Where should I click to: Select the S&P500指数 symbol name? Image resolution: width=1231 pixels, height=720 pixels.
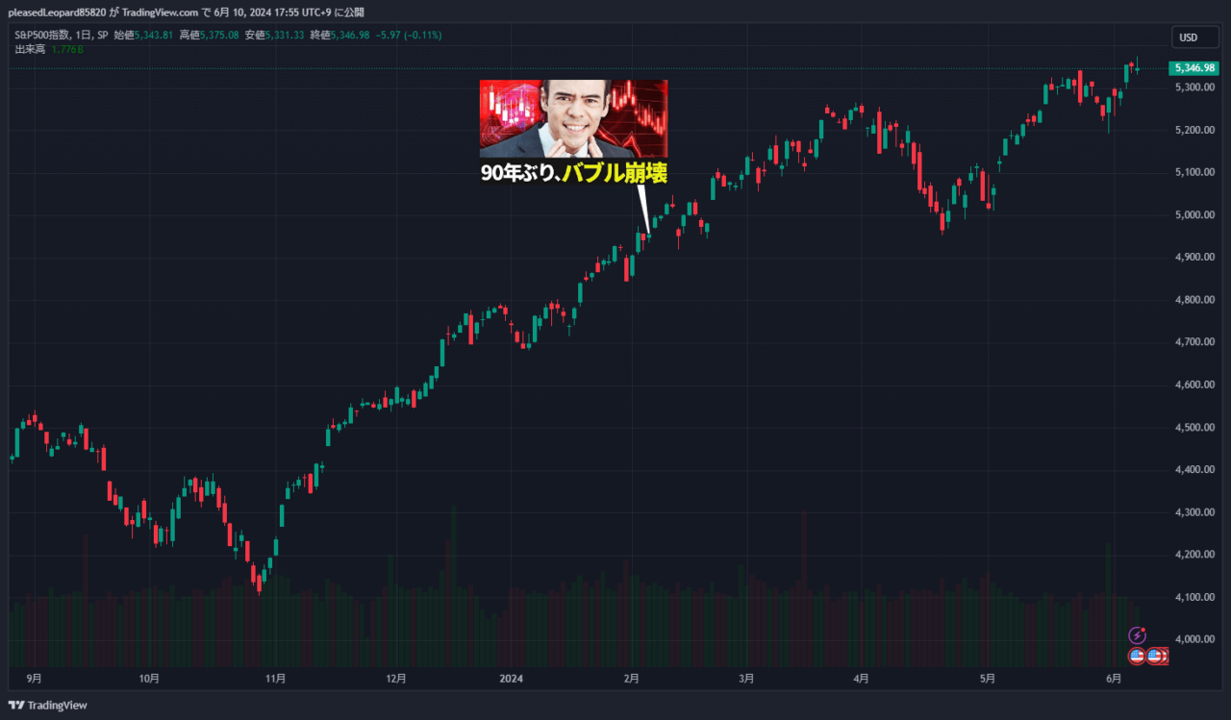(43, 33)
